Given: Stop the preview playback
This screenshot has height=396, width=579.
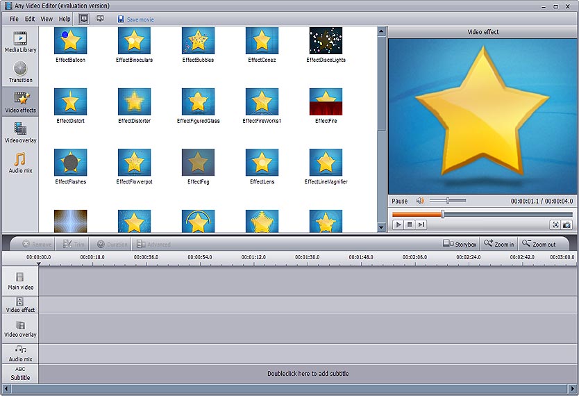Looking at the screenshot, I should [410, 224].
